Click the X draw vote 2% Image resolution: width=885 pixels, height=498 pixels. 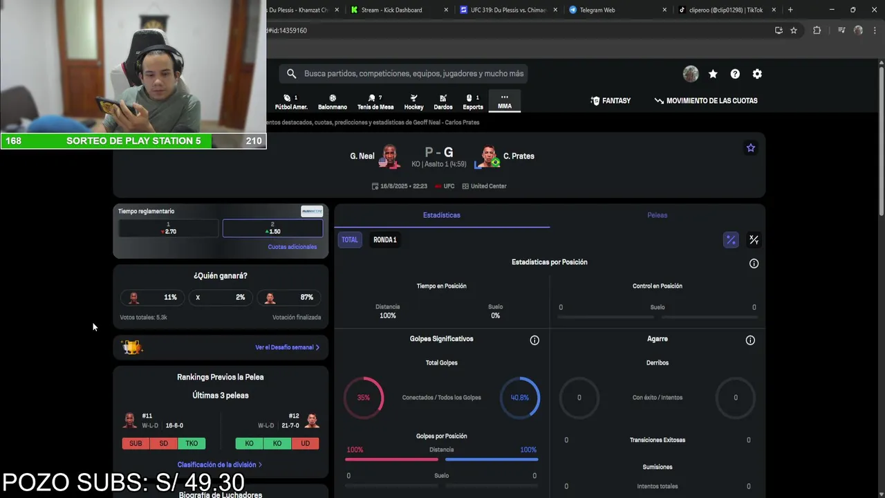pos(220,297)
